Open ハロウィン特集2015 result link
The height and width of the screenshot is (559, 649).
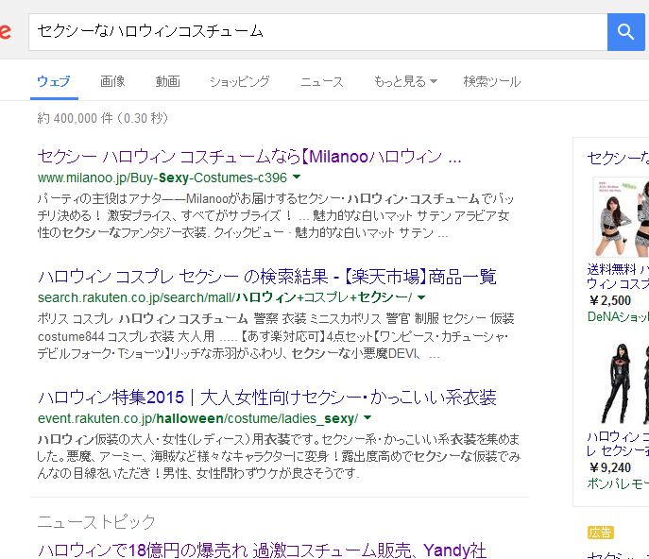click(x=267, y=398)
